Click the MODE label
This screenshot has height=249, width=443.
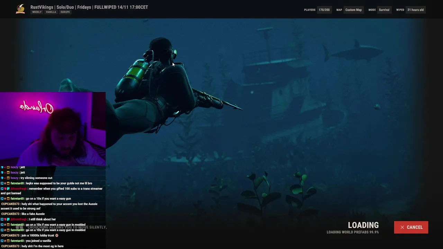(372, 10)
